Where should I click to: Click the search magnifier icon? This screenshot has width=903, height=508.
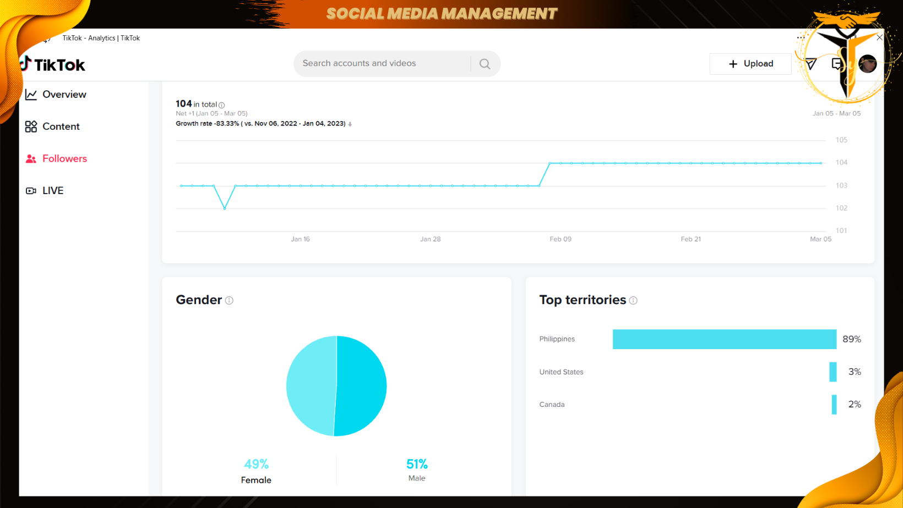[x=485, y=64]
